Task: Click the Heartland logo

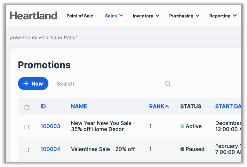Action: 34,15
